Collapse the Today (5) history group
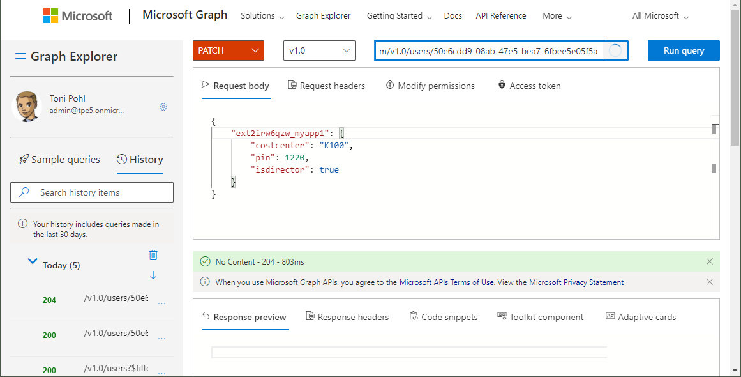 pyautogui.click(x=33, y=261)
